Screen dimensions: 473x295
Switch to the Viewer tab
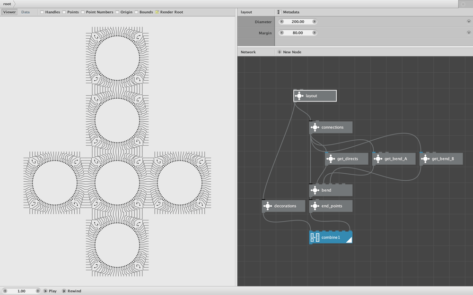pos(9,12)
